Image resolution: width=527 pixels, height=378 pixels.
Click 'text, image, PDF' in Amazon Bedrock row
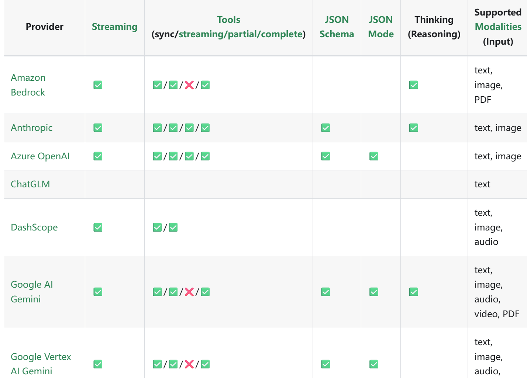pos(489,85)
